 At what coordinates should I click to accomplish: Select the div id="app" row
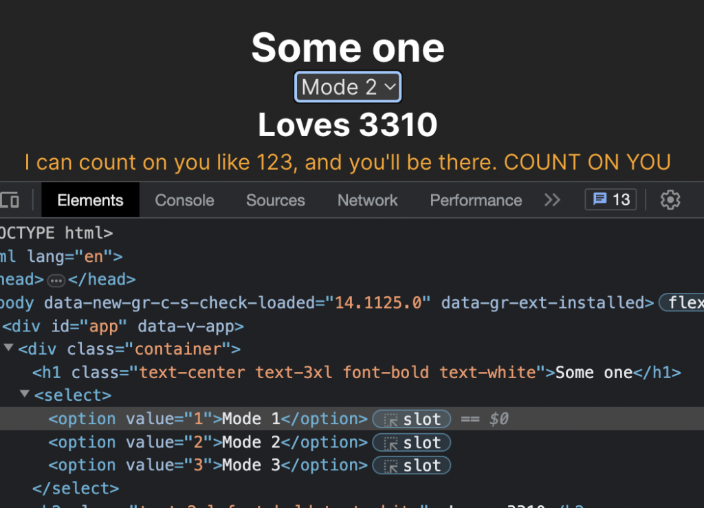352,326
